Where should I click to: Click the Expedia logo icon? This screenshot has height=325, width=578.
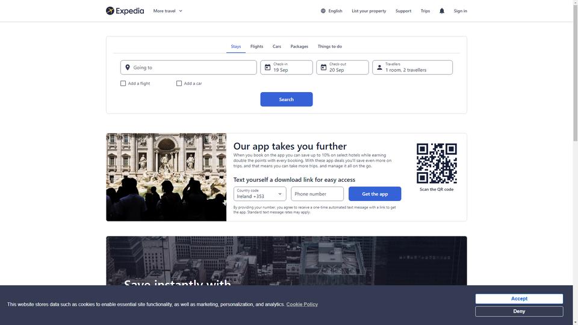[x=110, y=11]
